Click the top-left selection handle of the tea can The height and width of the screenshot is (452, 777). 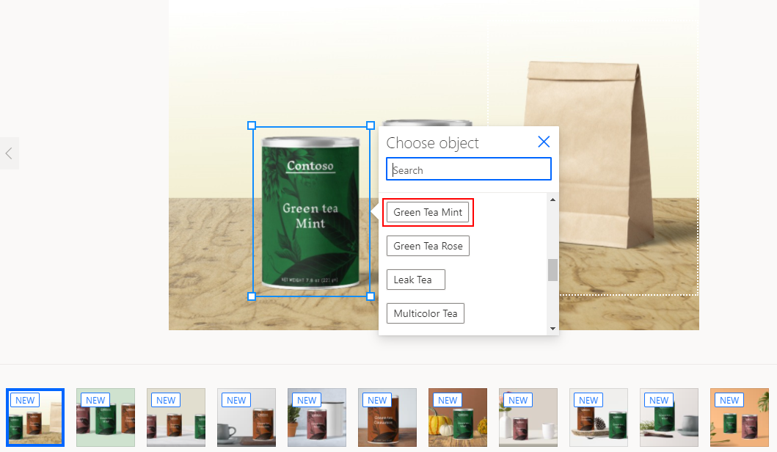(x=253, y=125)
